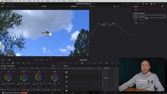This screenshot has width=167, height=94.
Task: Toggle the Lightbox button
Action: tap(162, 4)
